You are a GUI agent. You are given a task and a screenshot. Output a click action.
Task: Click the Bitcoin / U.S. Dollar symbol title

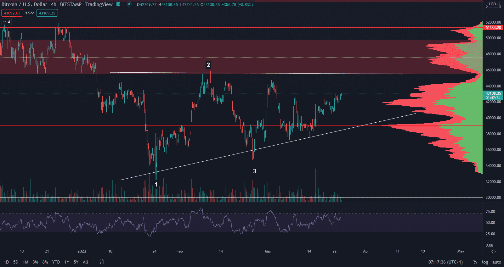point(24,4)
